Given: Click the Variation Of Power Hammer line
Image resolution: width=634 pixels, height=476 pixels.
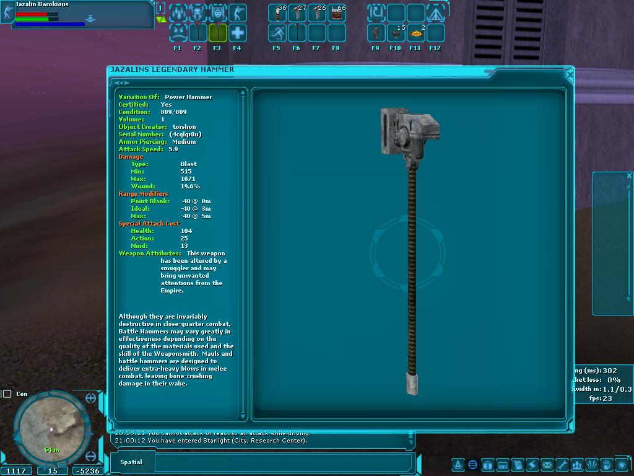Looking at the screenshot, I should point(165,97).
